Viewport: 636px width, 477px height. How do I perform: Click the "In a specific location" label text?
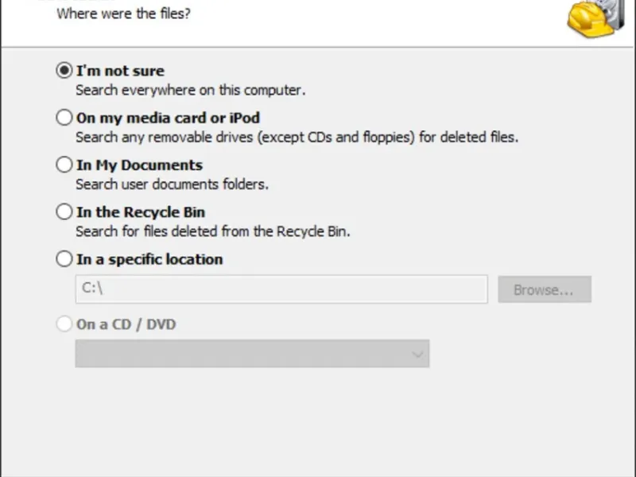pyautogui.click(x=149, y=259)
